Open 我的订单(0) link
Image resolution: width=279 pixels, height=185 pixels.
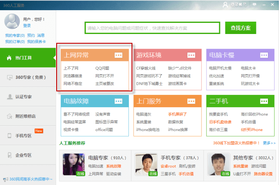pos(15,42)
